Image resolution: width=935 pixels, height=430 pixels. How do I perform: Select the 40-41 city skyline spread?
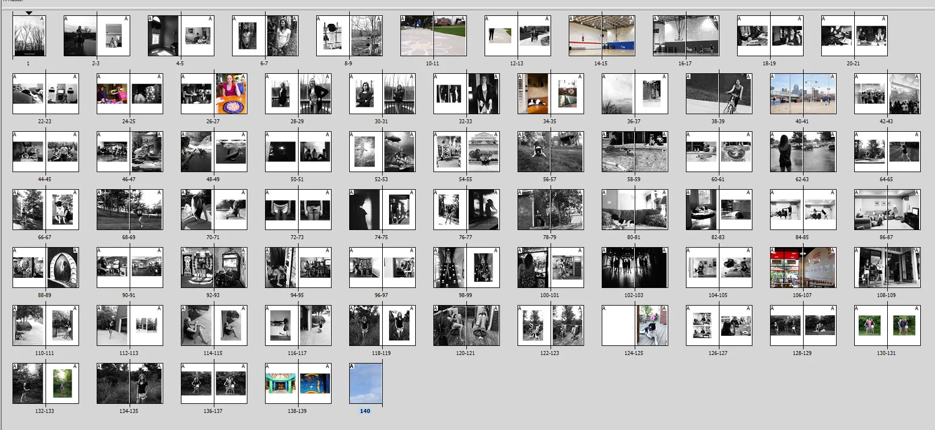point(802,94)
